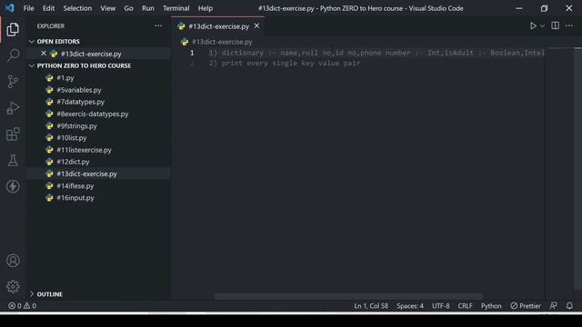Open the Accounts icon
582x327 pixels.
pos(13,261)
